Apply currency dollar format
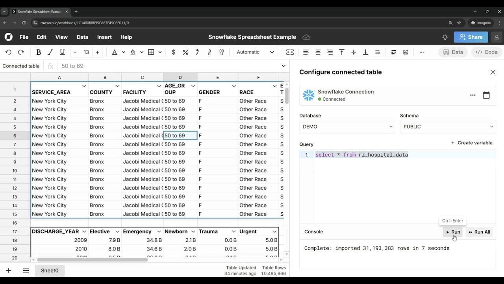The width and height of the screenshot is (504, 284). tap(174, 52)
